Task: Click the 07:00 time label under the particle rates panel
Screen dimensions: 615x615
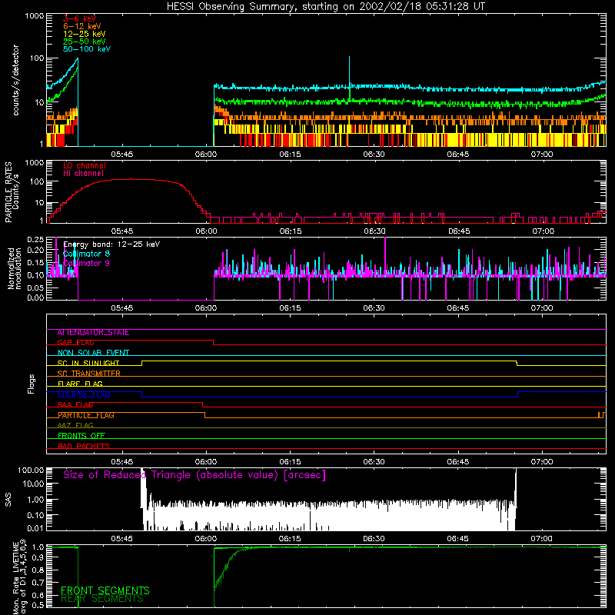Action: [x=544, y=231]
